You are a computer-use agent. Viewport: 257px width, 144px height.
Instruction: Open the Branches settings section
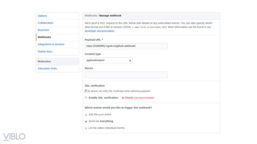43,30
